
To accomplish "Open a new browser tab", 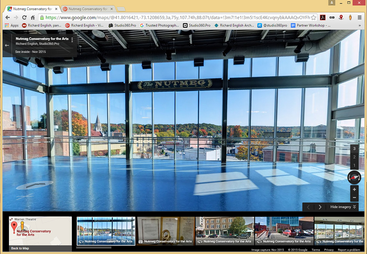I will click(x=121, y=9).
